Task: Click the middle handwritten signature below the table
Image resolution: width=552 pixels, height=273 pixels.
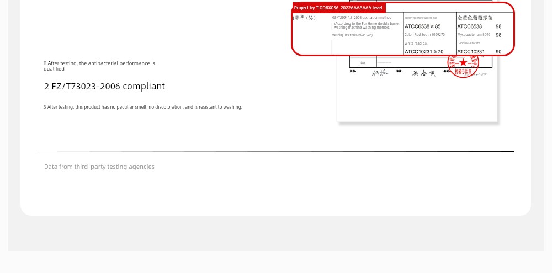Action: point(424,73)
